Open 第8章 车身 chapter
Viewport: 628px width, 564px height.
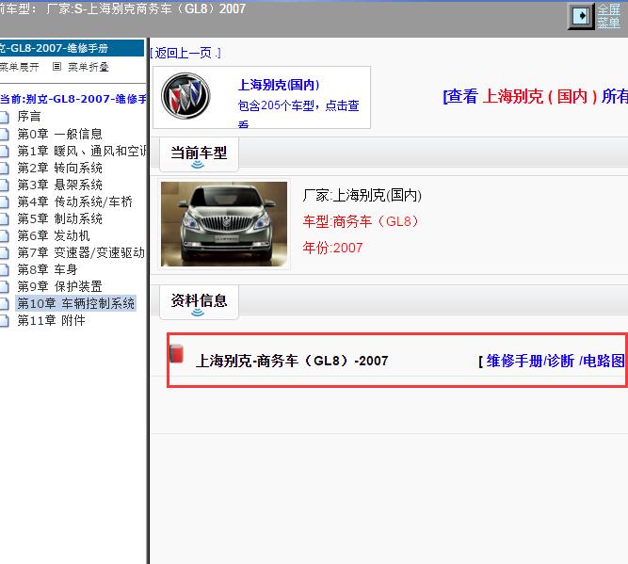pyautogui.click(x=47, y=269)
